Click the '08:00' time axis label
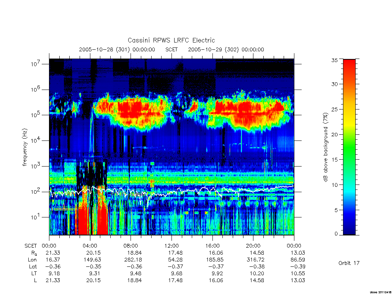This screenshot has height=294, width=392. coord(131,246)
